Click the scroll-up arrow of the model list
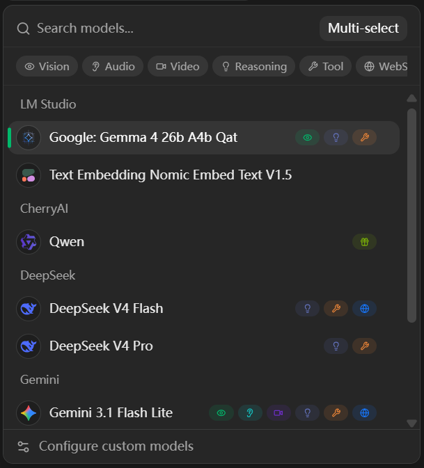 [x=411, y=99]
